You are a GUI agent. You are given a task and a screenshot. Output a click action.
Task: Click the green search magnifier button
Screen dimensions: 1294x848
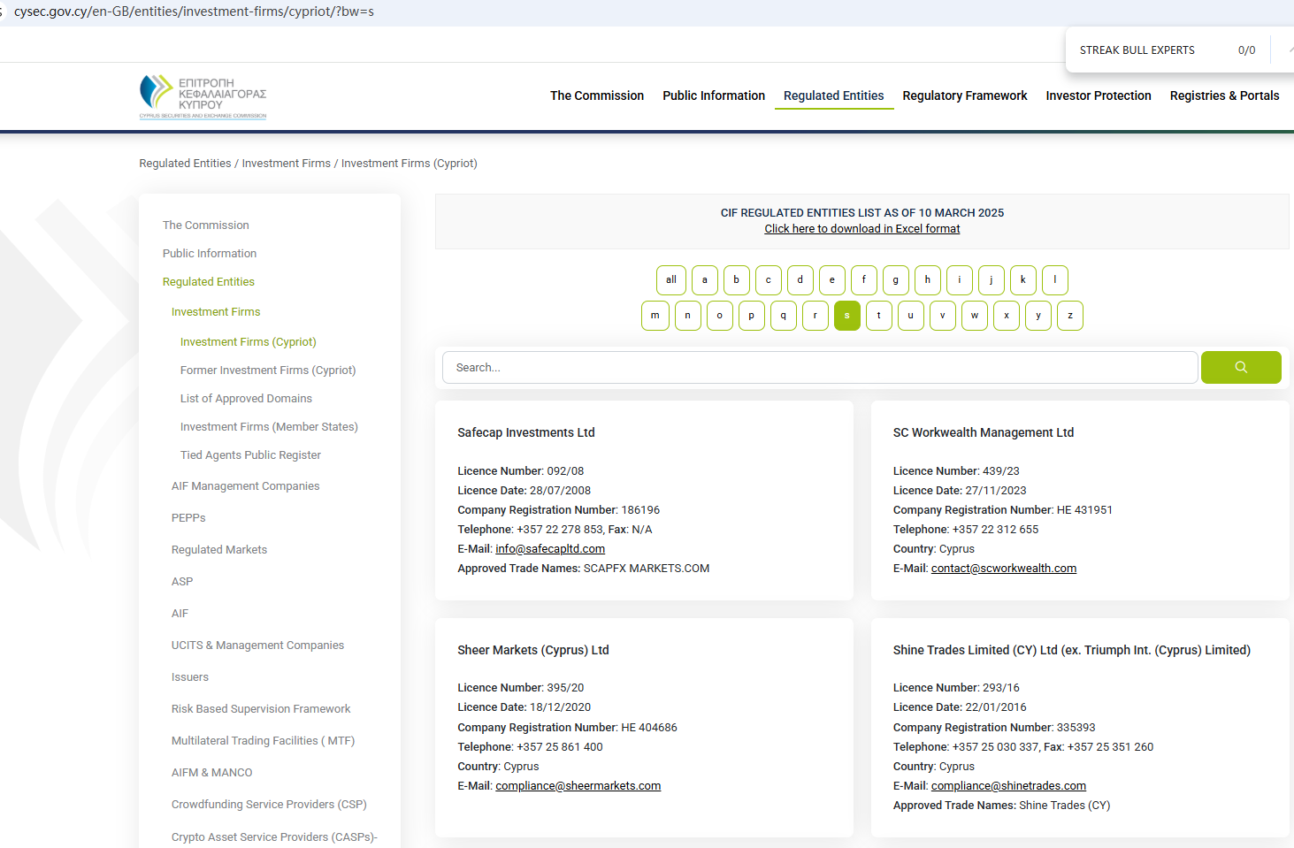click(1240, 368)
